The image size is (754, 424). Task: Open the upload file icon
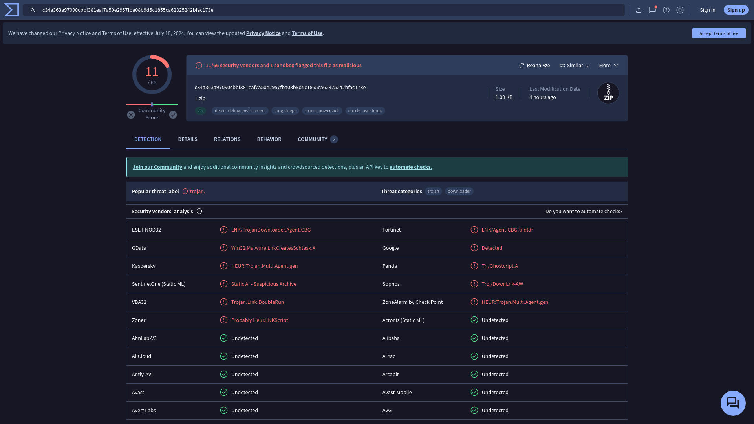[x=639, y=10]
